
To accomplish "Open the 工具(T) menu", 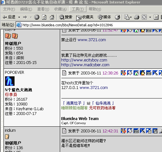I will pyautogui.click(x=78, y=9).
